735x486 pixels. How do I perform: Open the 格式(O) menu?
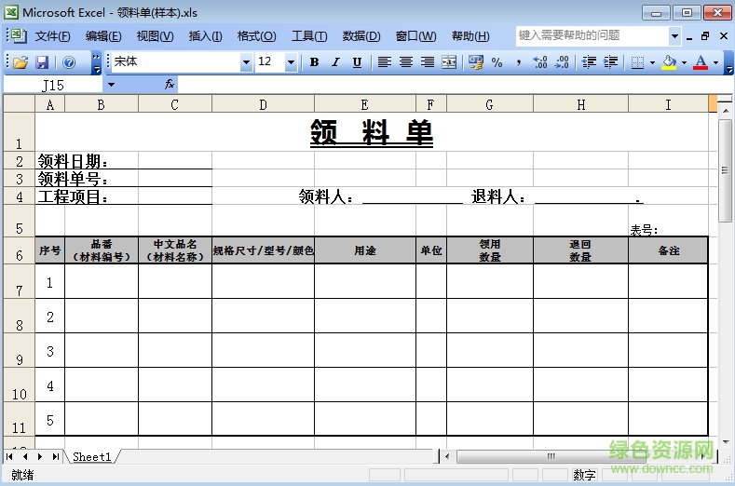pos(256,36)
